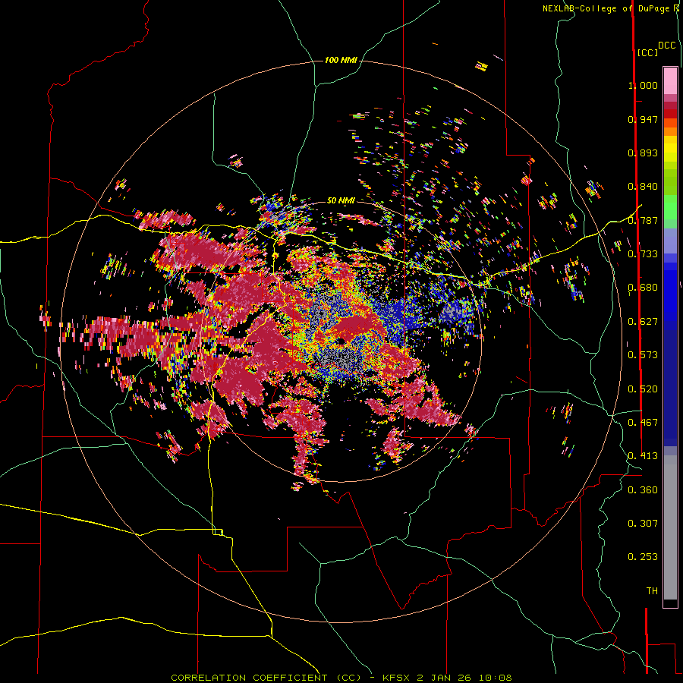Click the 0.573 legend value
This screenshot has height=683, width=683.
tap(643, 355)
